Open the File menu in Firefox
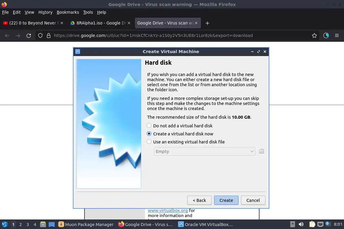 click(x=5, y=12)
